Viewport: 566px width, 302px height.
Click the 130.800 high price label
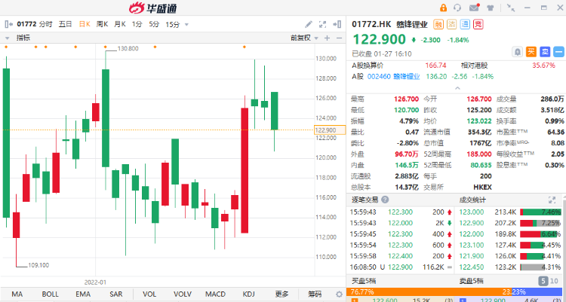[128, 48]
